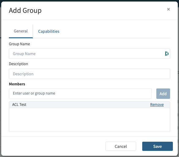Click the 'Description' field label

coord(18,64)
